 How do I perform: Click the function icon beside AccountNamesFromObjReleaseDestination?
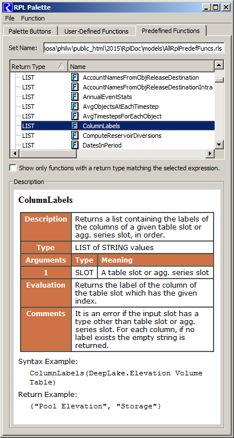(x=75, y=77)
